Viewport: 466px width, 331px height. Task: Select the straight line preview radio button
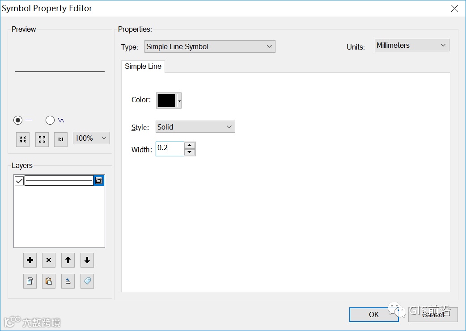coord(18,120)
